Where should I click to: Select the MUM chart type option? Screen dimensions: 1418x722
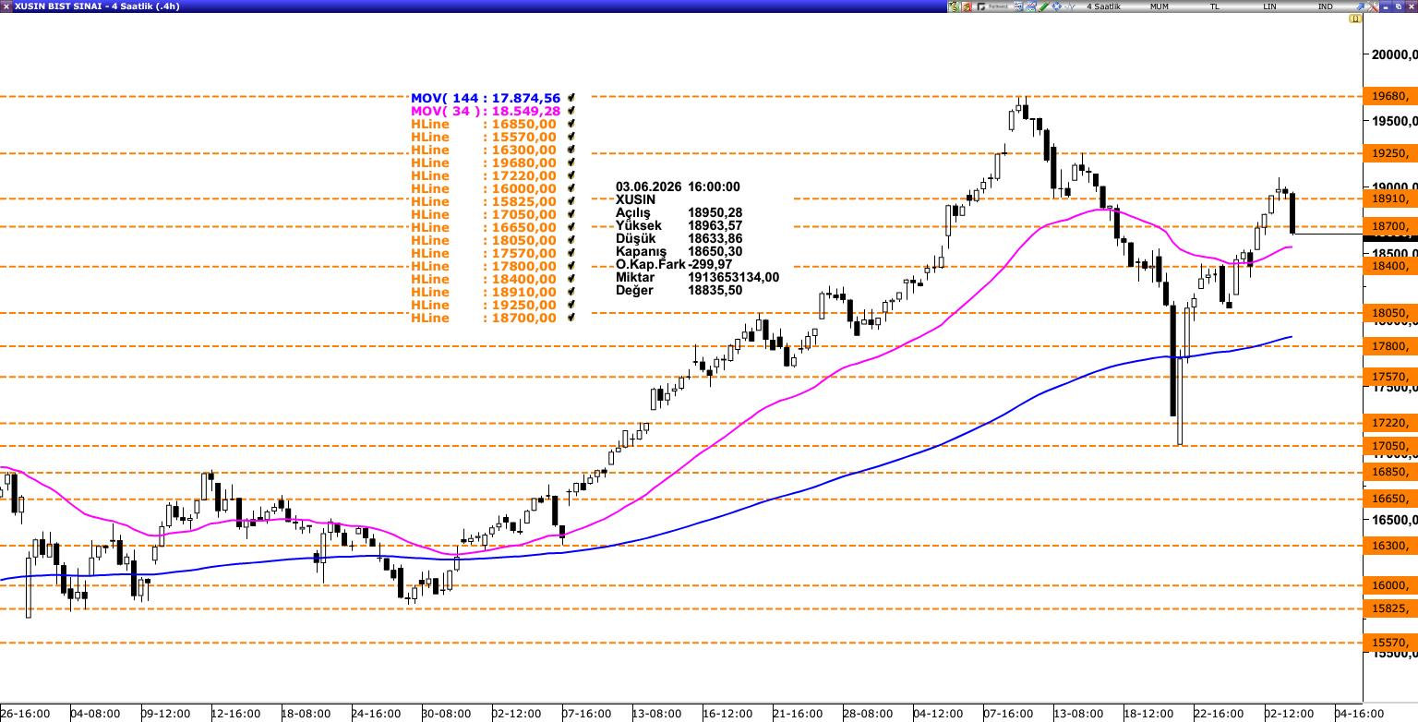point(1160,6)
